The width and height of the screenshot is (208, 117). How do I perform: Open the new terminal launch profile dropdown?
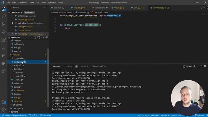click(197, 66)
